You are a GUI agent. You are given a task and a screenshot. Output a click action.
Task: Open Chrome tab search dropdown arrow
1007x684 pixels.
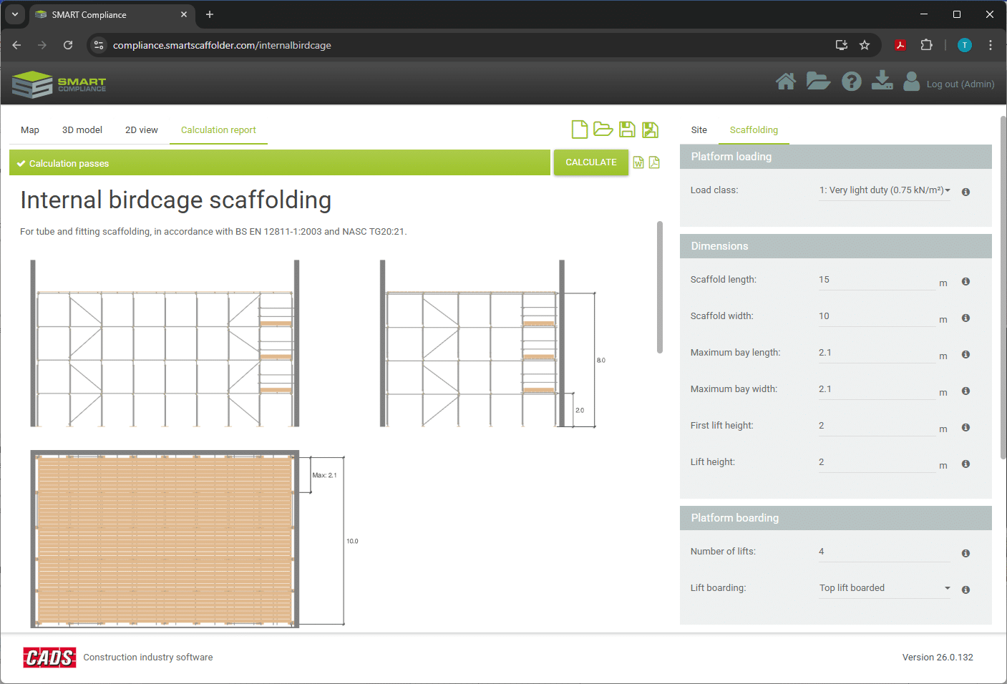15,14
